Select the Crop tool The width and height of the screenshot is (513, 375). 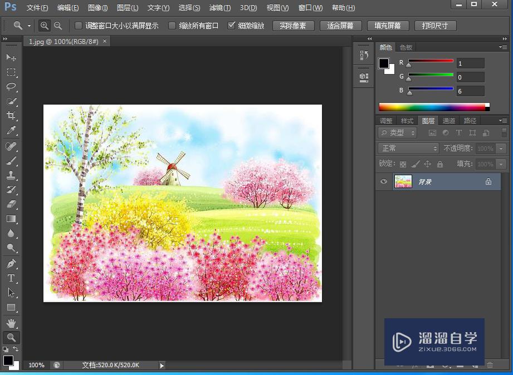click(11, 116)
